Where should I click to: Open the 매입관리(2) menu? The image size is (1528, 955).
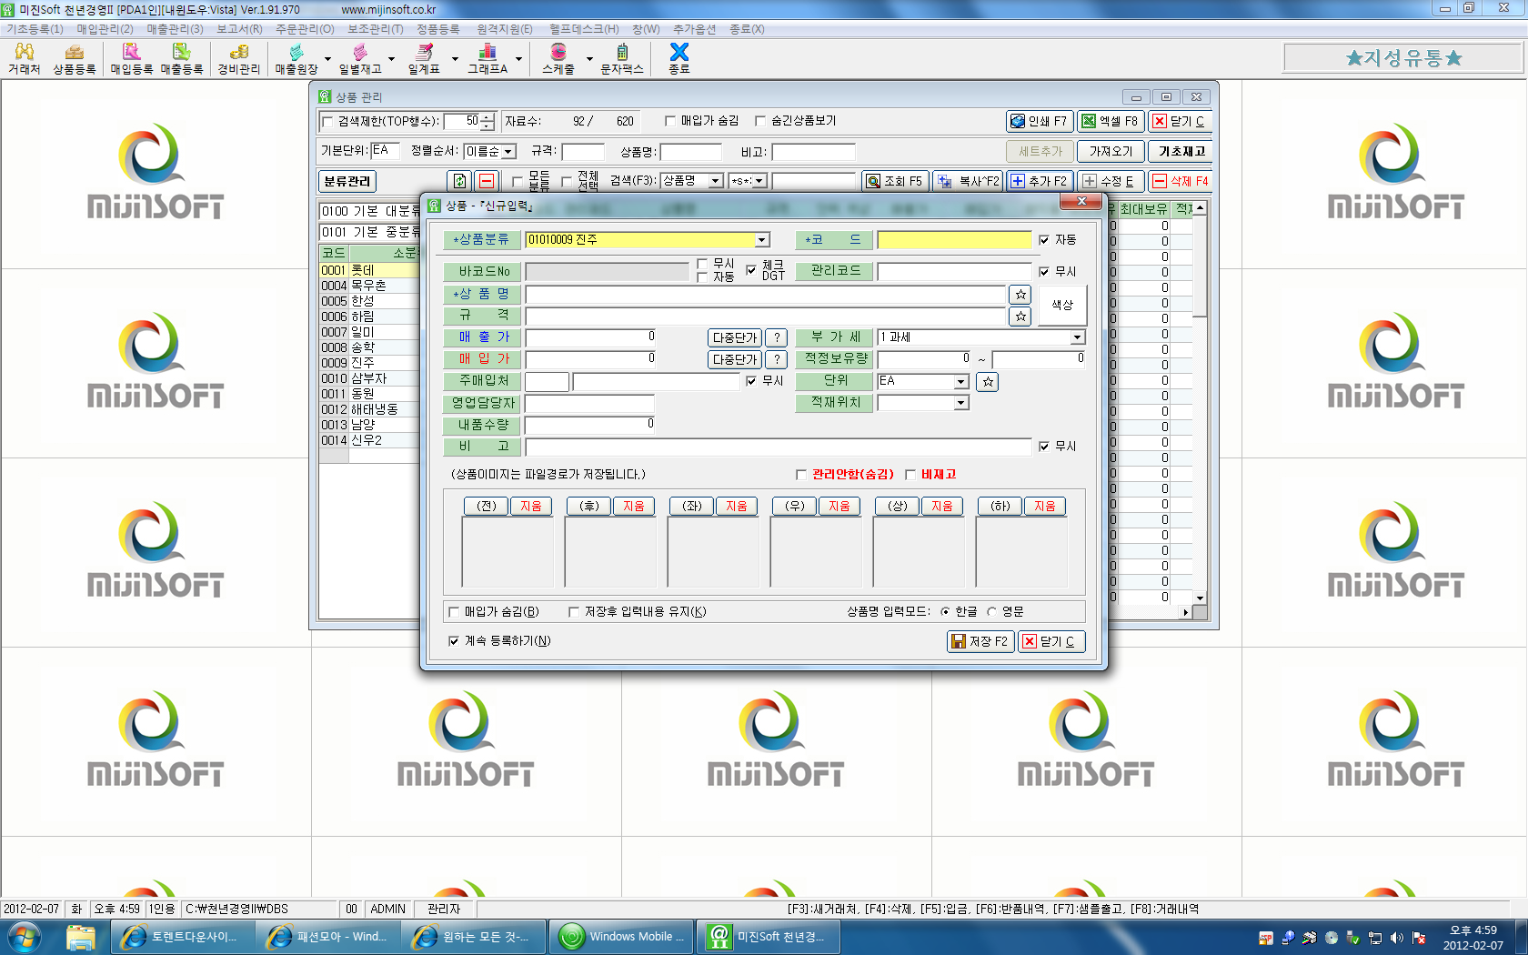click(105, 29)
